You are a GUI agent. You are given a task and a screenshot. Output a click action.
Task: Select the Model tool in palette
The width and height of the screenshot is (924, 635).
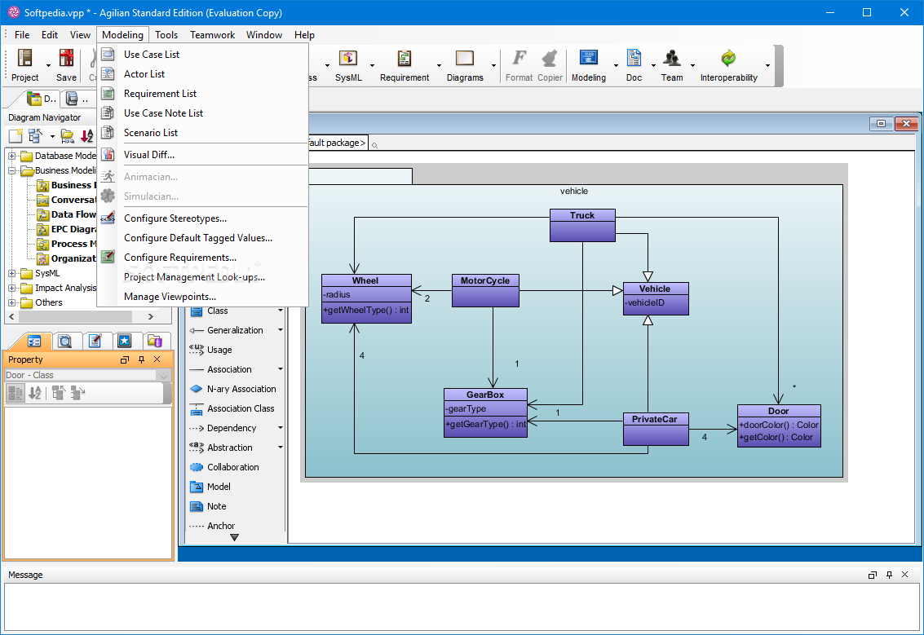[x=219, y=487]
